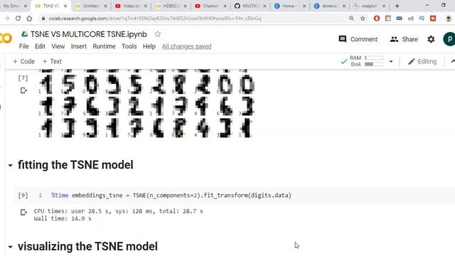Switch the Editing mode button
The image size is (455, 256).
422,62
